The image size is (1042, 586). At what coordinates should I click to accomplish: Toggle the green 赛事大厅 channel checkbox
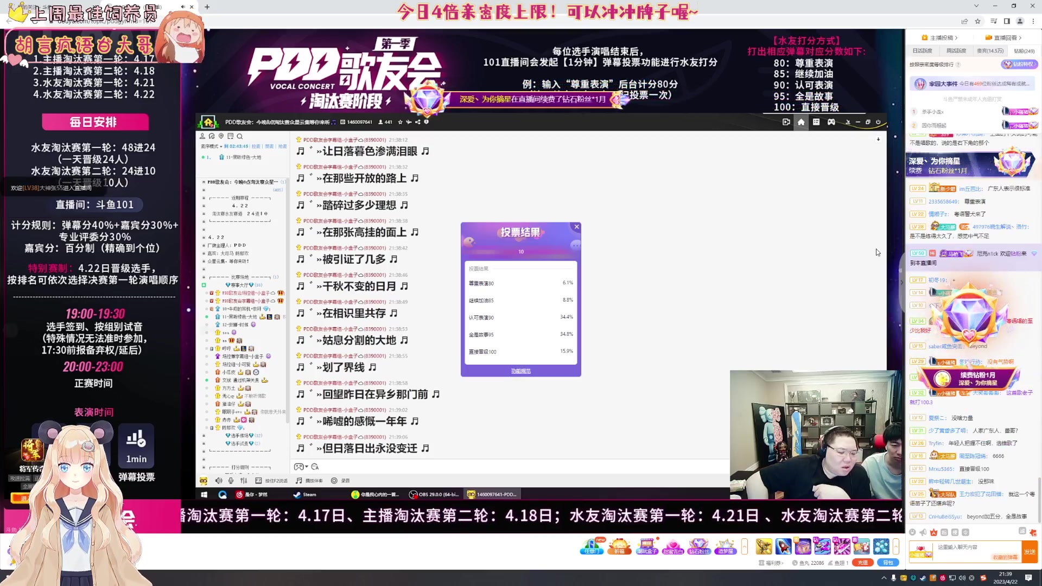click(x=204, y=285)
